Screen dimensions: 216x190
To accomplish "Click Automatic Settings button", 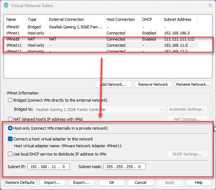I will click(187, 109).
